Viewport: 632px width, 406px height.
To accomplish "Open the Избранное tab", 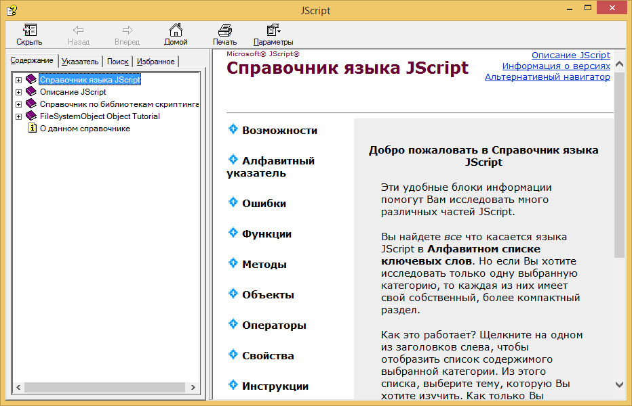I will [155, 62].
